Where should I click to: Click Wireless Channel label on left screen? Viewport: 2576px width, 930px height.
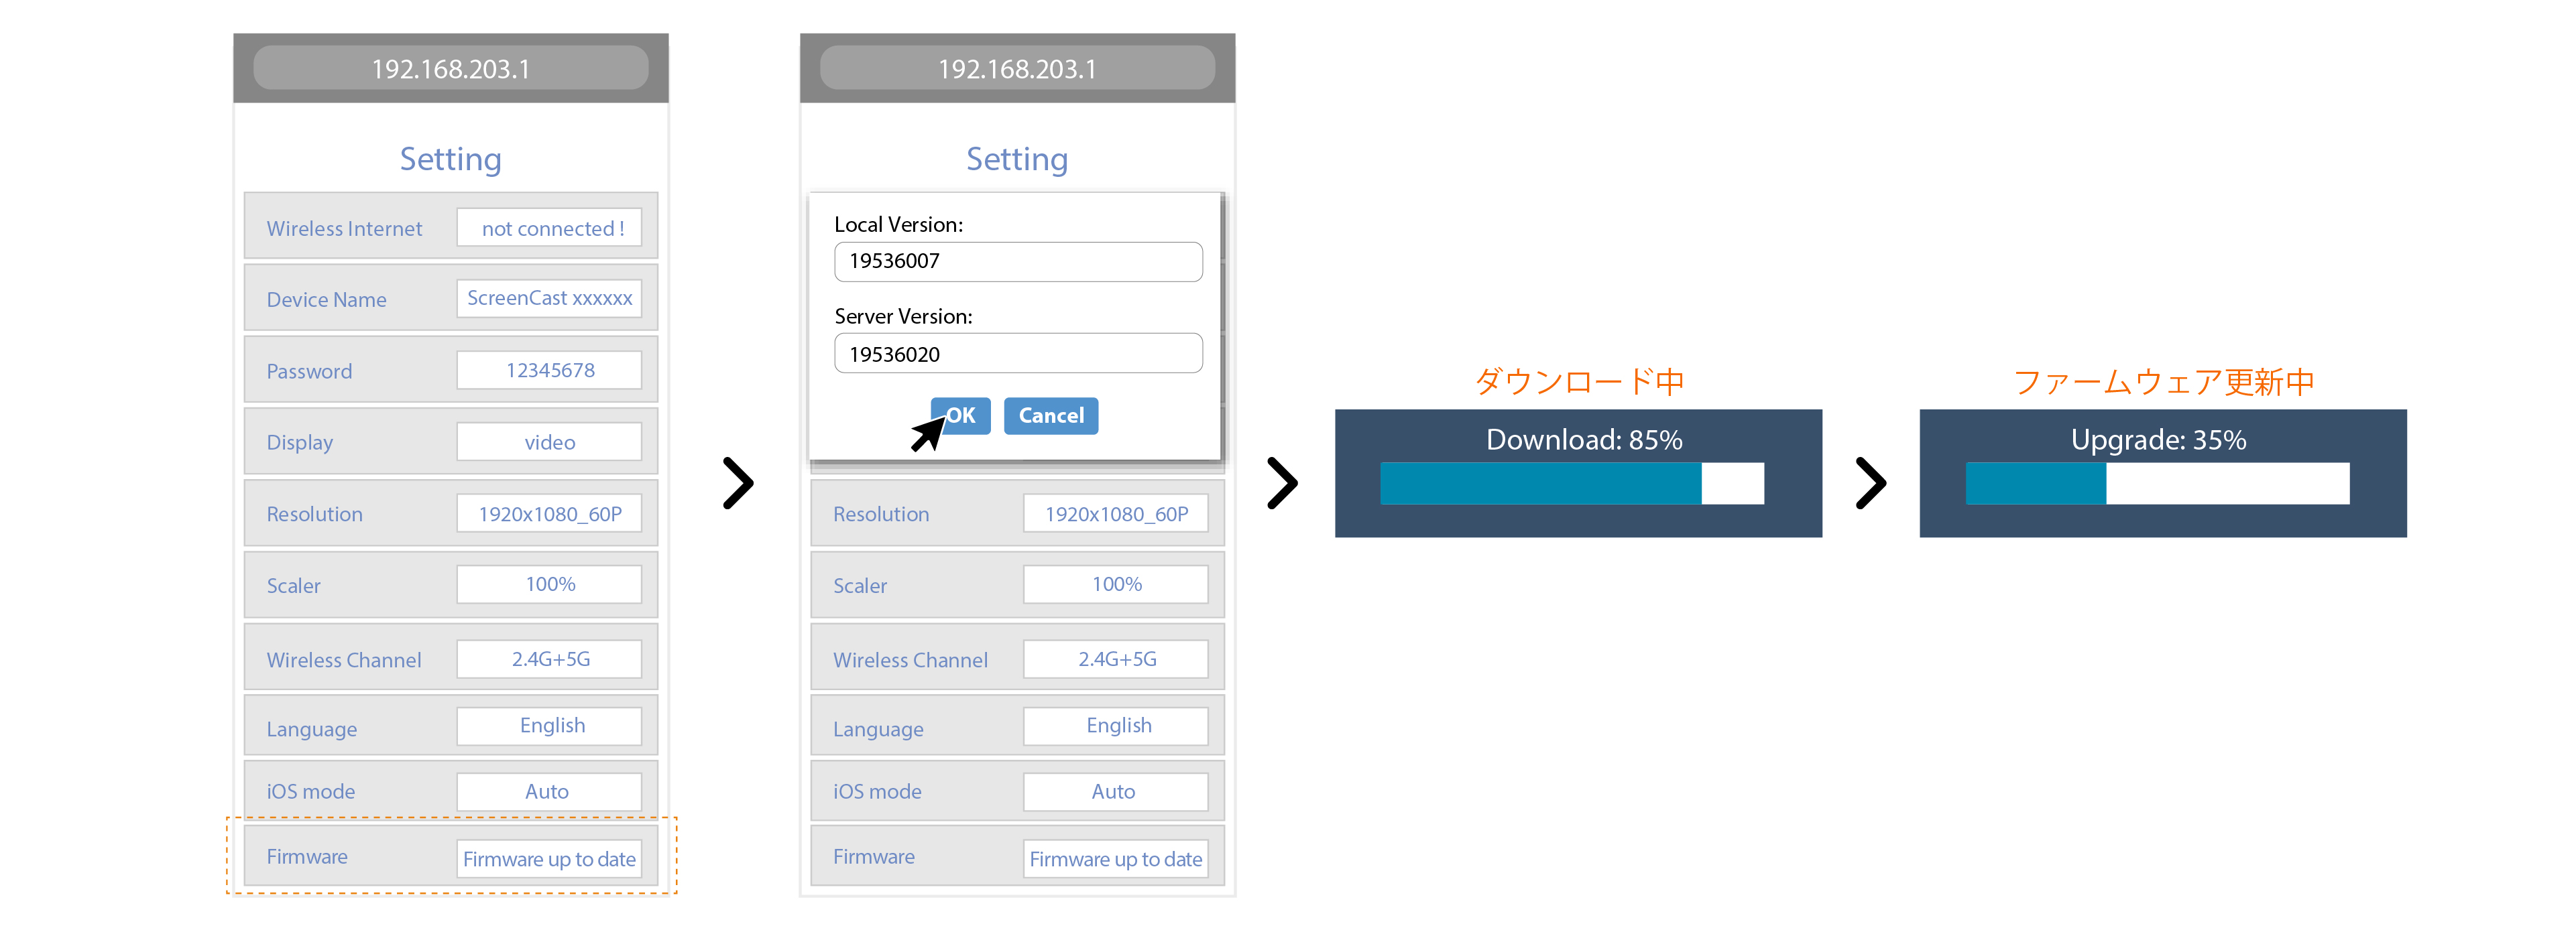344,660
